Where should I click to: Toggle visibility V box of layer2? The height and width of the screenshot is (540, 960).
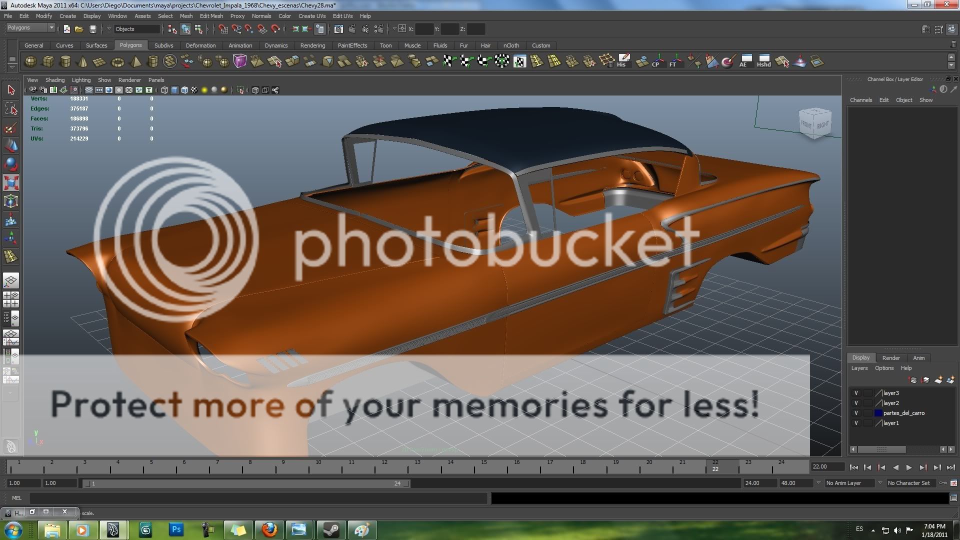pyautogui.click(x=856, y=403)
